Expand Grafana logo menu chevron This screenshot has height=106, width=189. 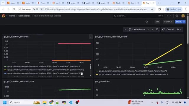point(6,16)
